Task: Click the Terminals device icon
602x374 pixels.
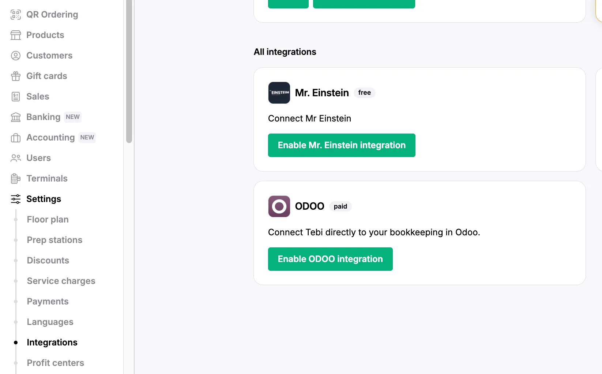Action: (x=16, y=179)
